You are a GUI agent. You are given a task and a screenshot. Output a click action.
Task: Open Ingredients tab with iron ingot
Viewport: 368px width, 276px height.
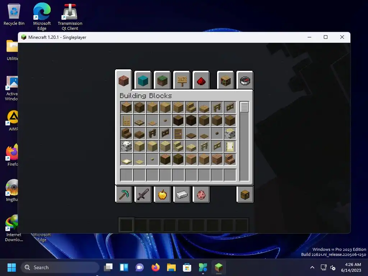coord(181,194)
